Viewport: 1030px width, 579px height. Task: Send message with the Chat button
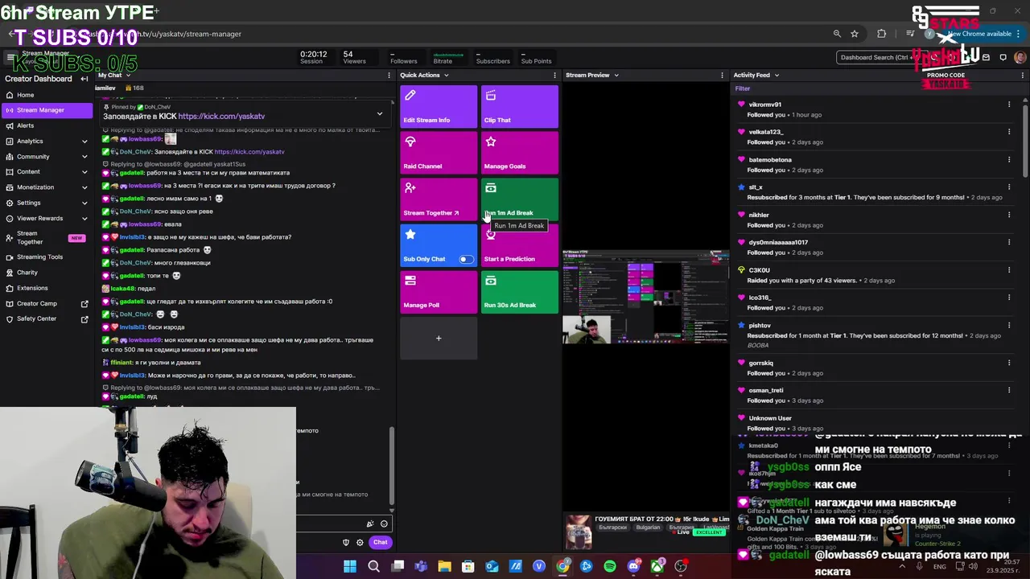pos(380,542)
